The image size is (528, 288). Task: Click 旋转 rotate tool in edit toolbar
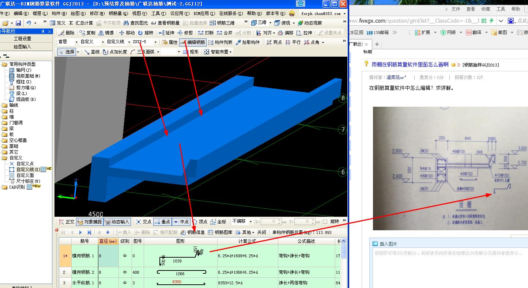click(145, 33)
